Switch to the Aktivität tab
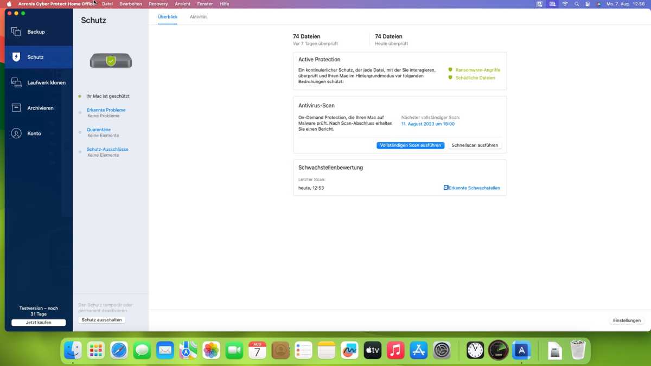651x366 pixels. pos(198,17)
